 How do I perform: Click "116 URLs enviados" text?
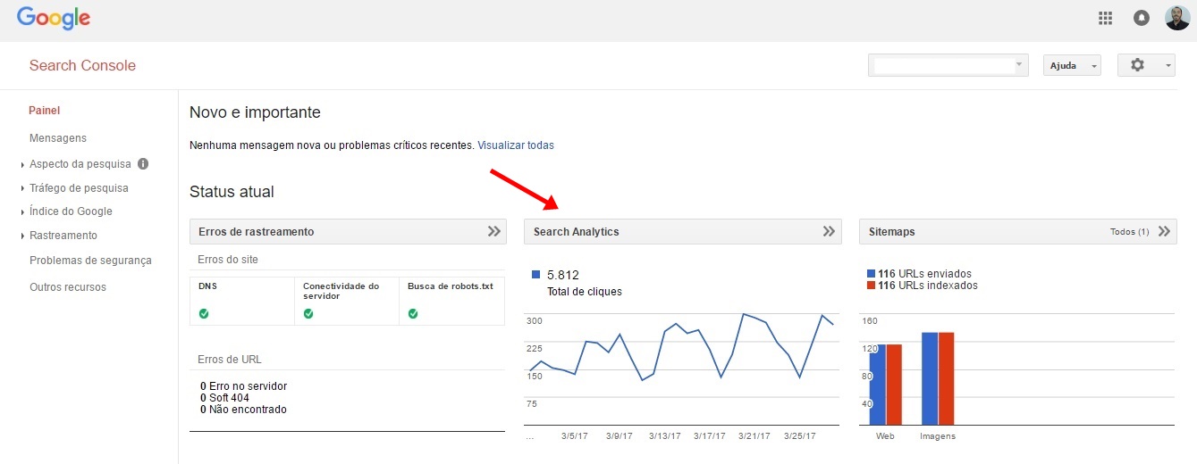[x=924, y=274]
